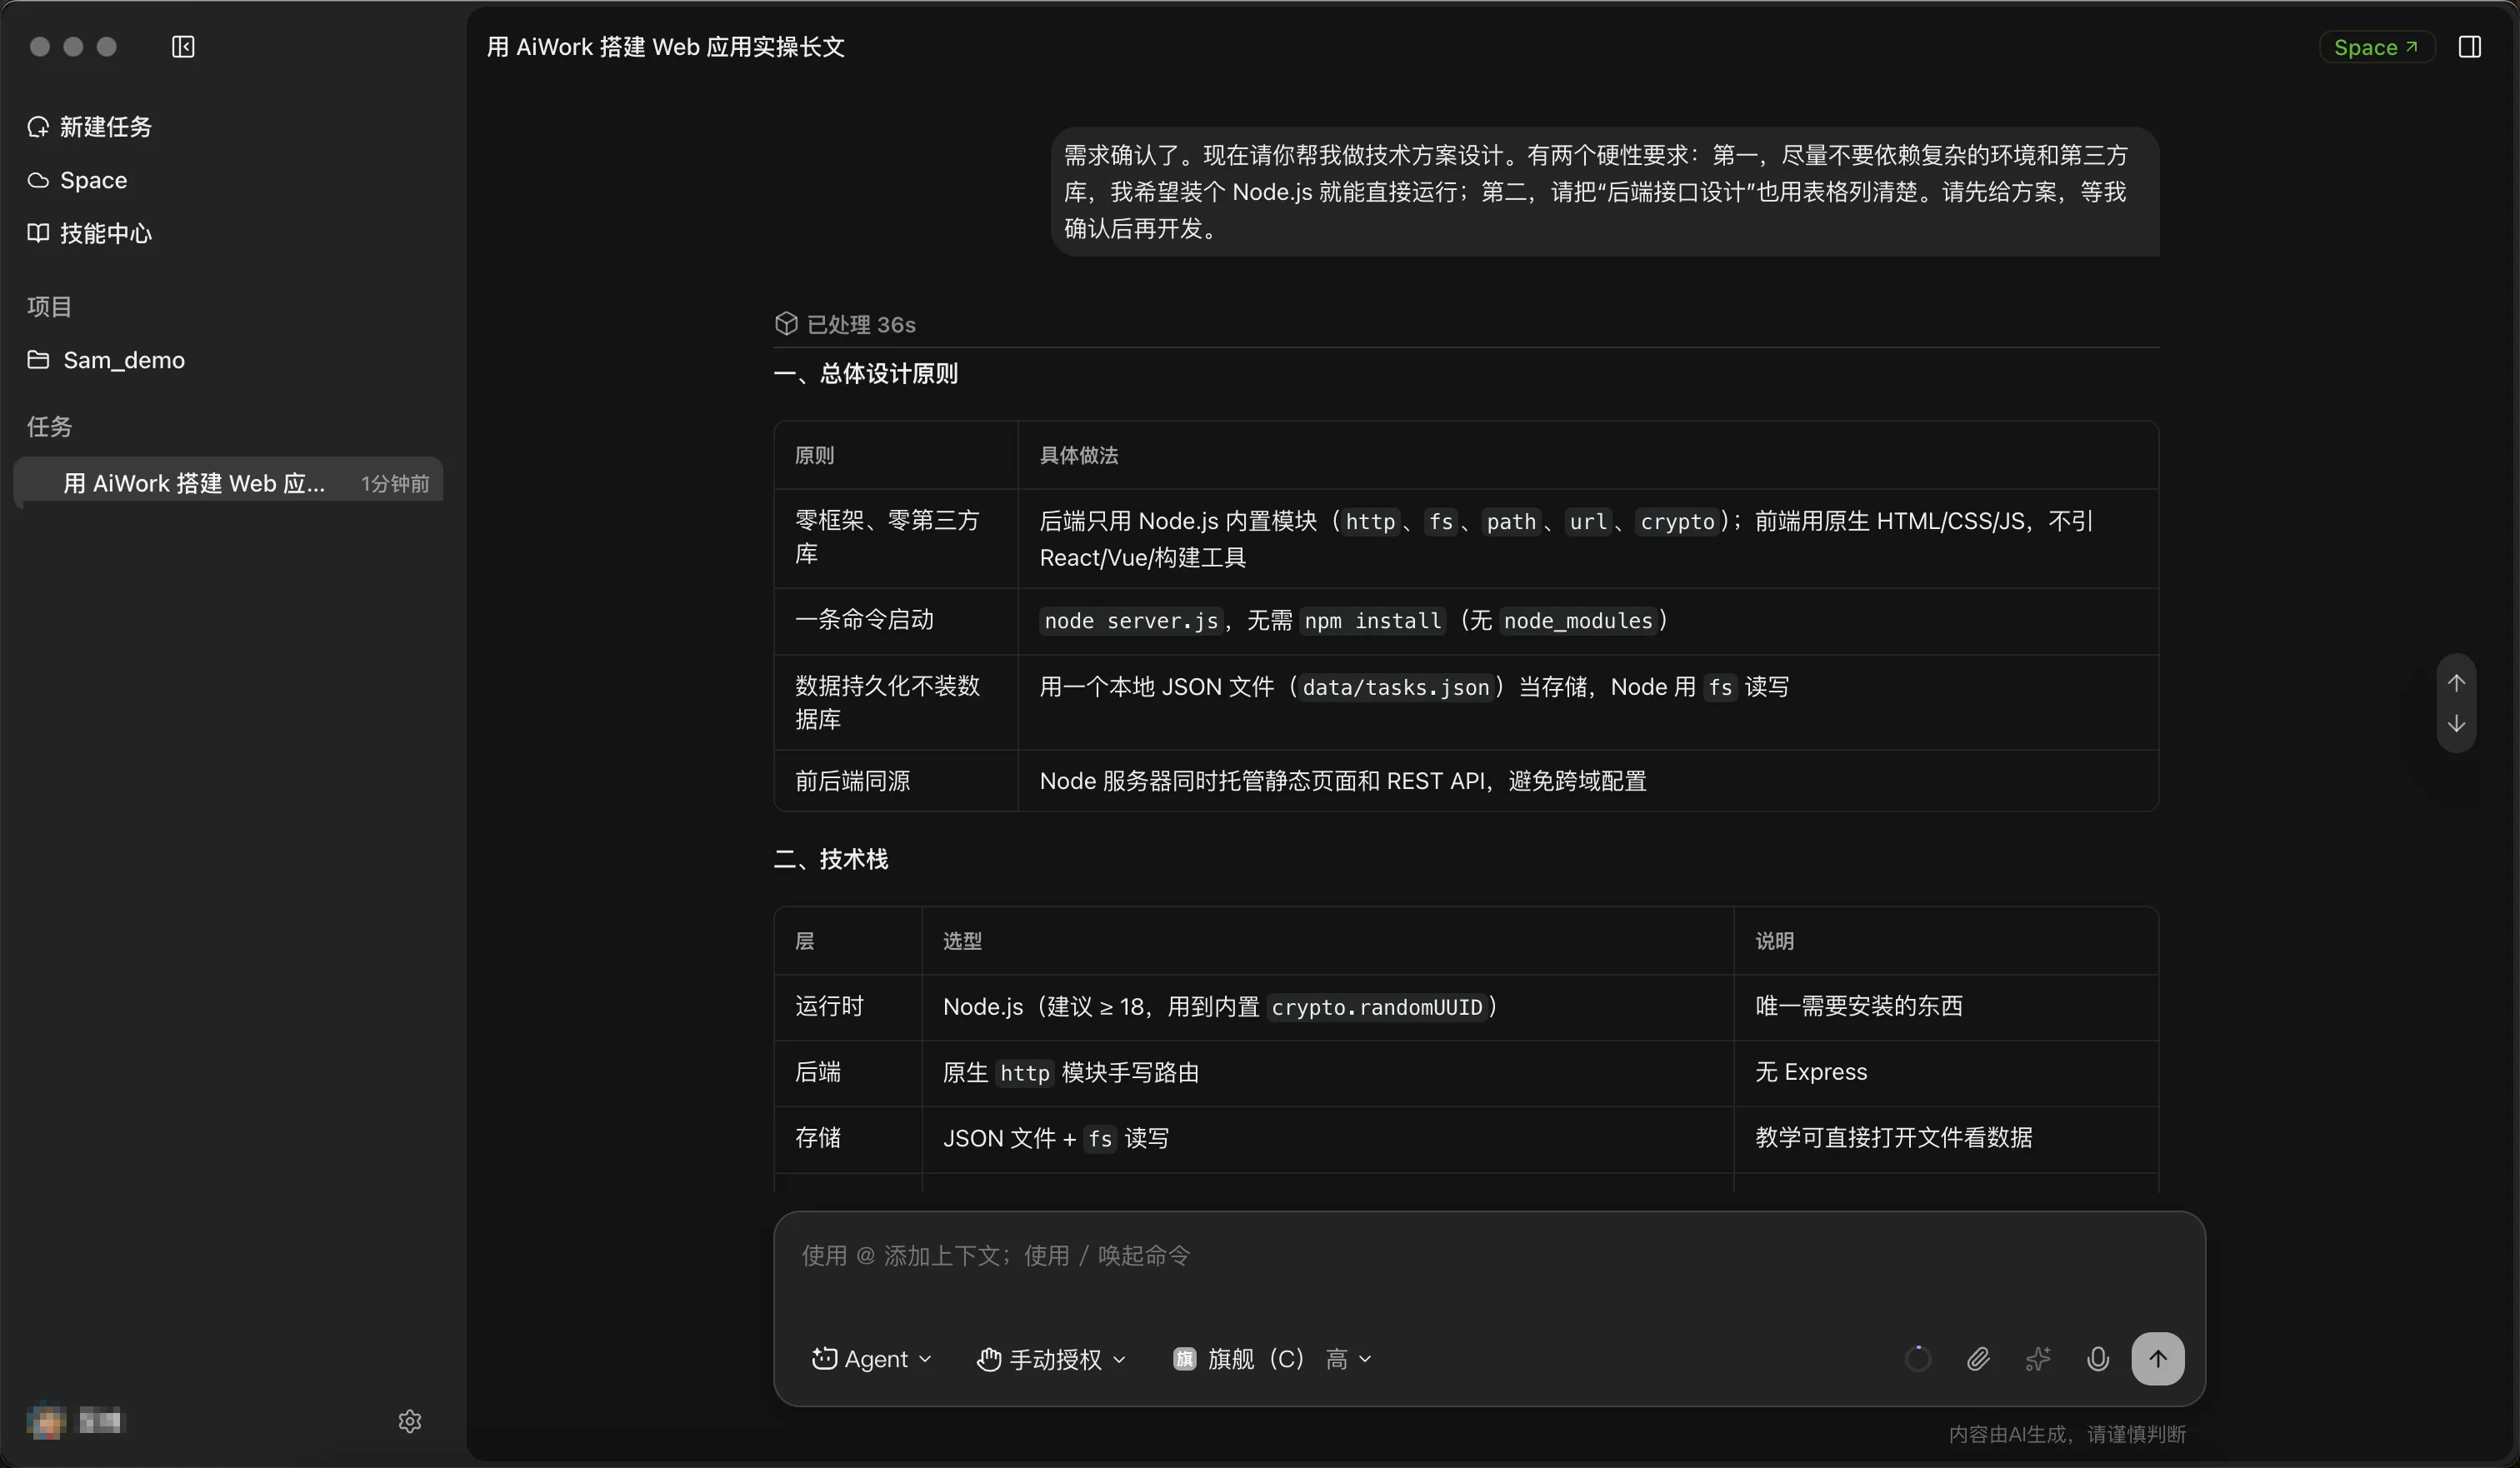Click the sparkle prompt enhance icon

pos(2037,1359)
